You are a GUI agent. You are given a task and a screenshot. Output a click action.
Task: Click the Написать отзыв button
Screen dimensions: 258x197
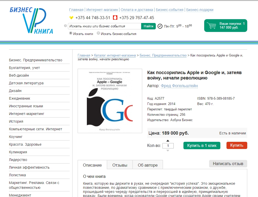coord(228,164)
